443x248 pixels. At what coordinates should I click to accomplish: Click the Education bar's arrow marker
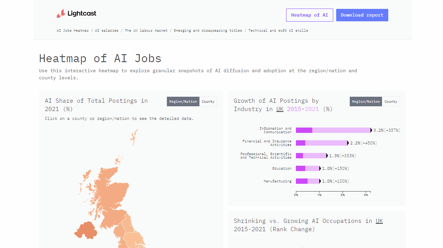tap(320, 168)
